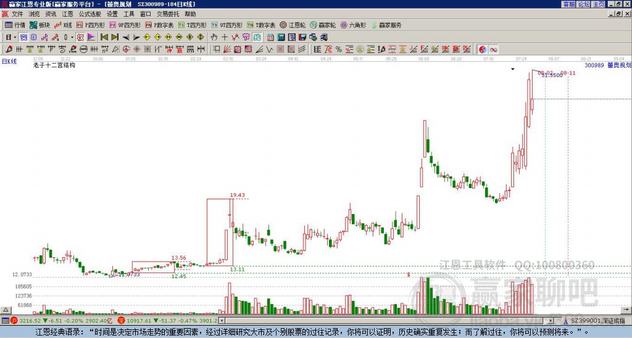Open the 公式选股 menu
Viewport: 632px width, 338px height.
(90, 14)
